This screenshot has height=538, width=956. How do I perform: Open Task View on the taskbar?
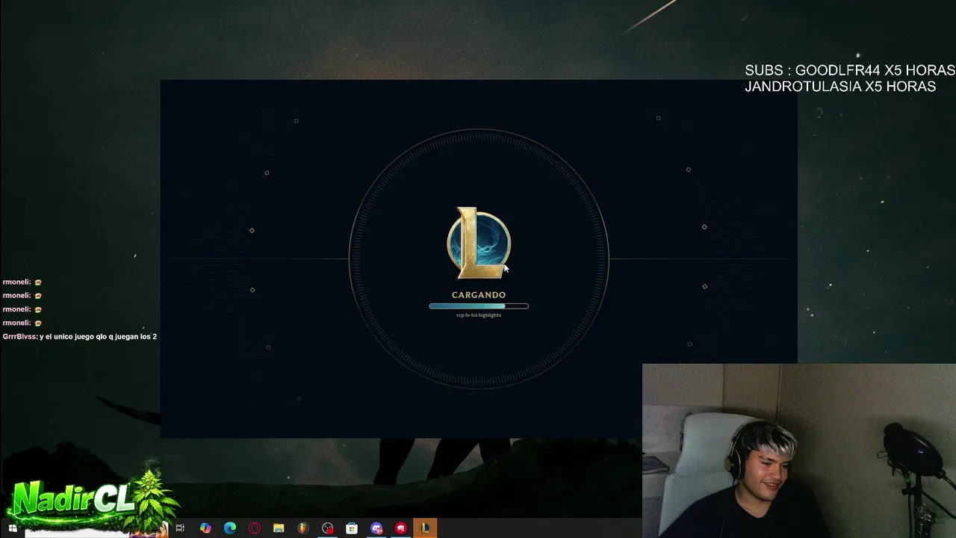pyautogui.click(x=180, y=528)
